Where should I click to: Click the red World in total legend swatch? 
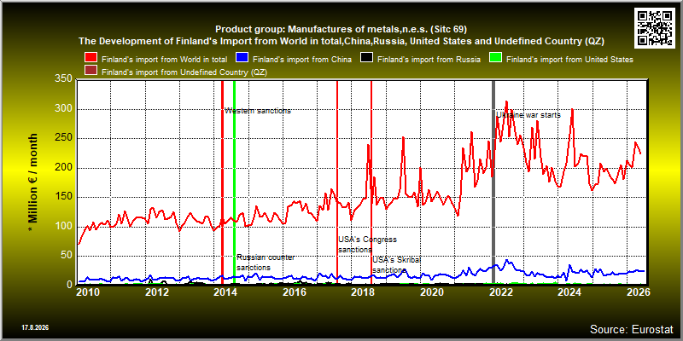(x=91, y=59)
